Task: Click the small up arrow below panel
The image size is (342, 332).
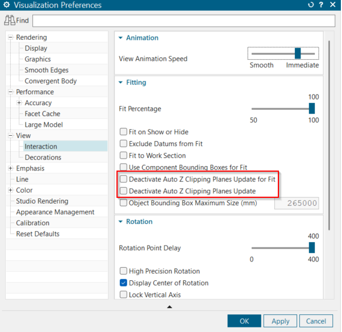Action: (169, 307)
